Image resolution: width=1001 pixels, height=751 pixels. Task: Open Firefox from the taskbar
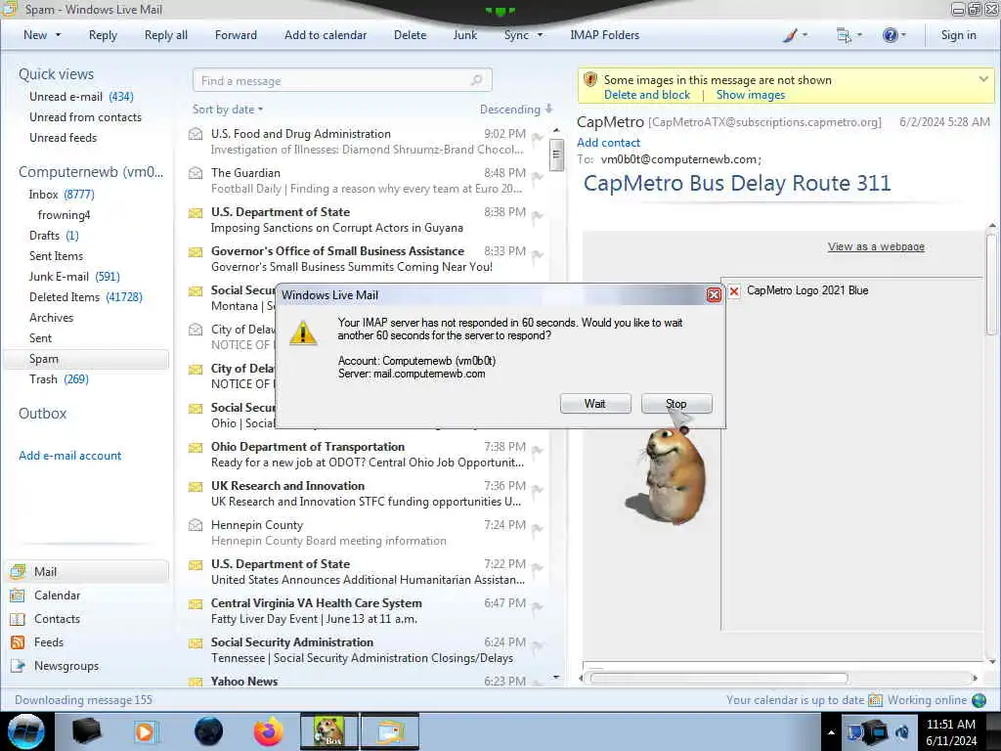click(x=268, y=731)
